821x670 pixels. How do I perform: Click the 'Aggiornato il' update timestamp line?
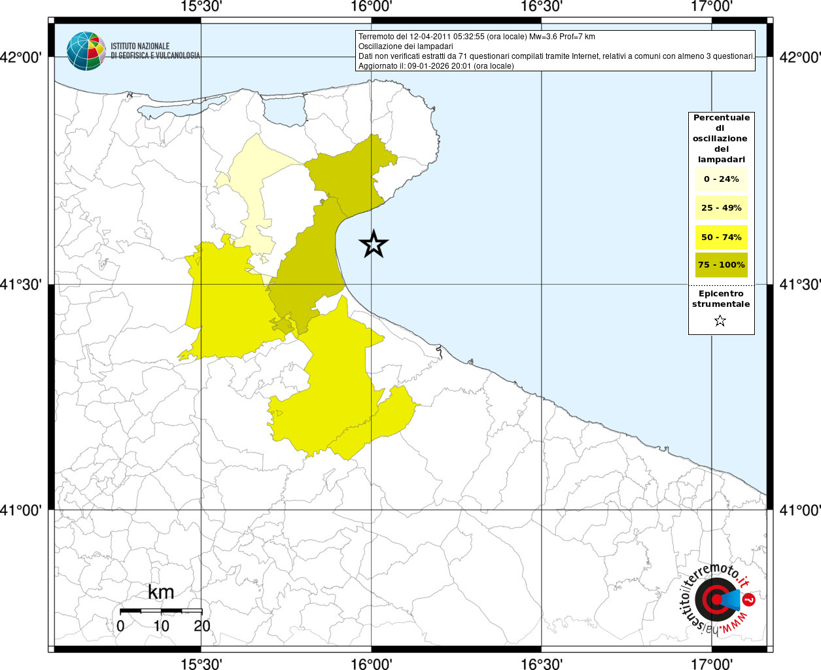tap(436, 66)
